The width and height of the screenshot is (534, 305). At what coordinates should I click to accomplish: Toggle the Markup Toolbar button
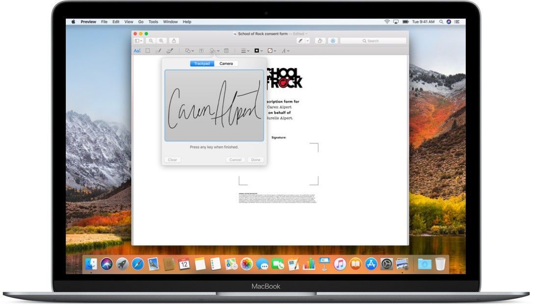tap(333, 41)
